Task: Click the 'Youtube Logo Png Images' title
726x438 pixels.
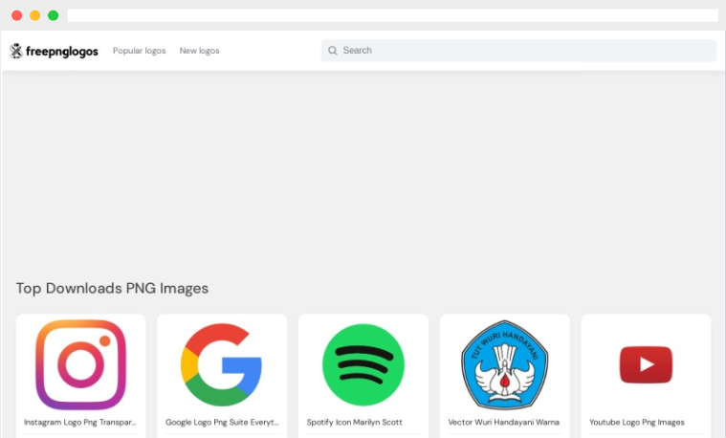Action: [637, 423]
